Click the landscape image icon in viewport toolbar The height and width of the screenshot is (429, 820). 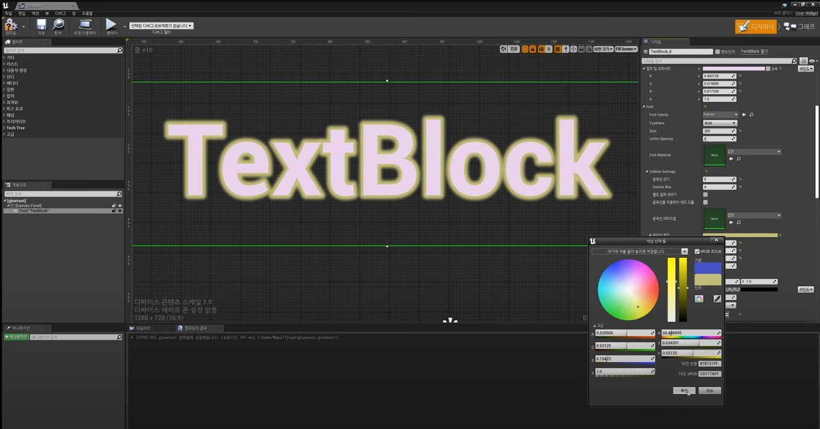(x=581, y=49)
